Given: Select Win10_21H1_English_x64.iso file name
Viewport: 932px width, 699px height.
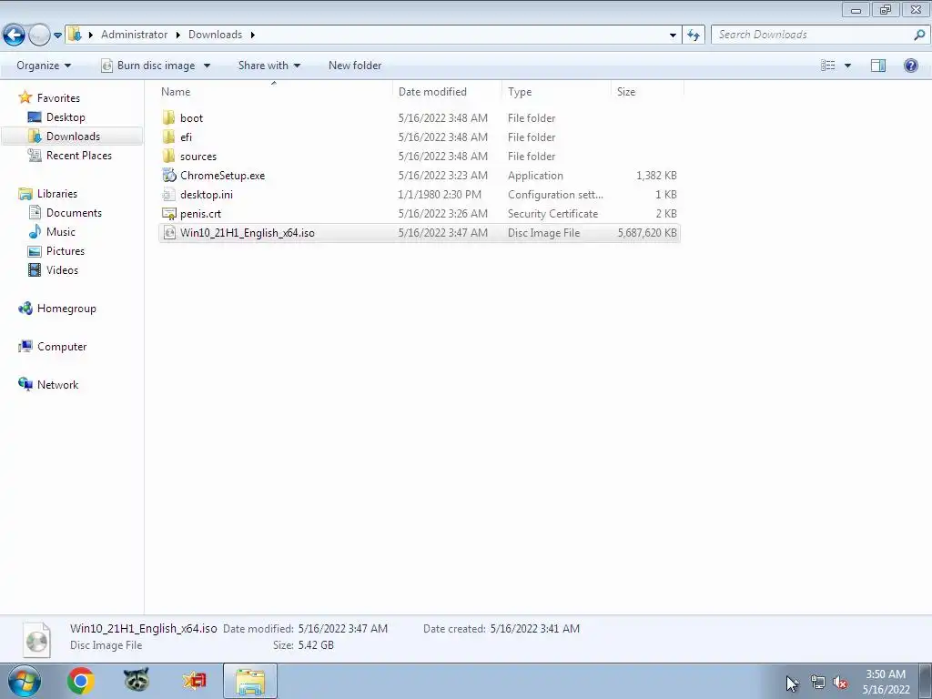Looking at the screenshot, I should 248,232.
